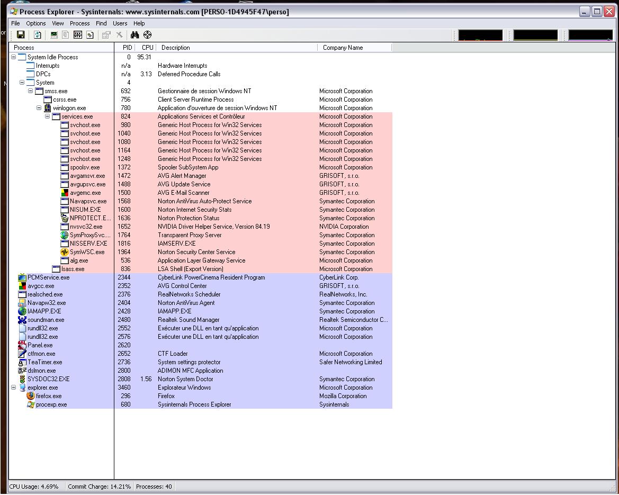Click the svchost.exe PID 1040 cell
This screenshot has height=495, width=619.
pos(124,134)
